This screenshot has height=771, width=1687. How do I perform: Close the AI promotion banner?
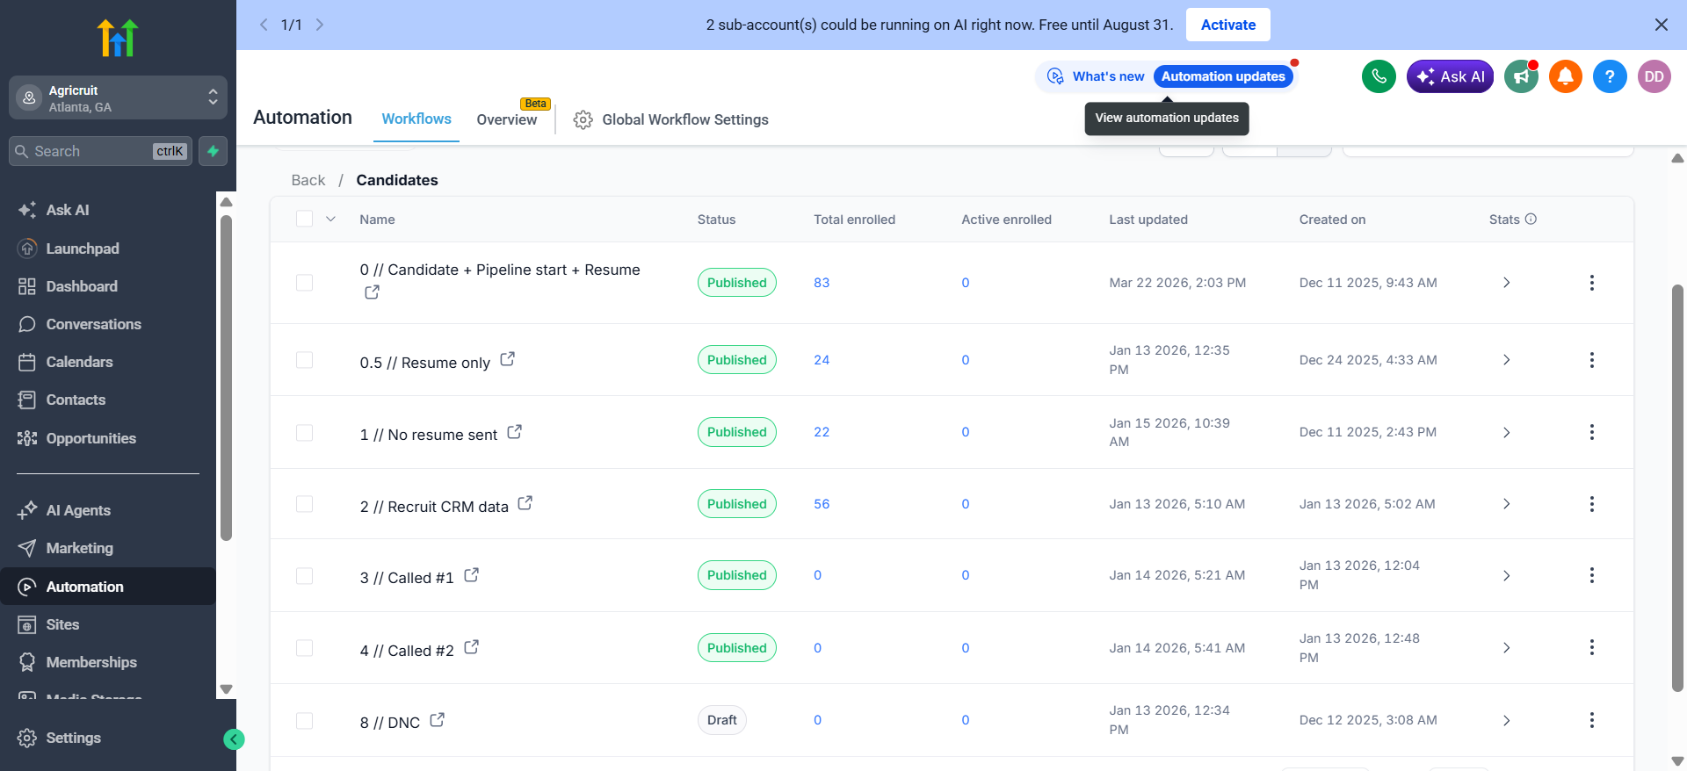click(1661, 25)
